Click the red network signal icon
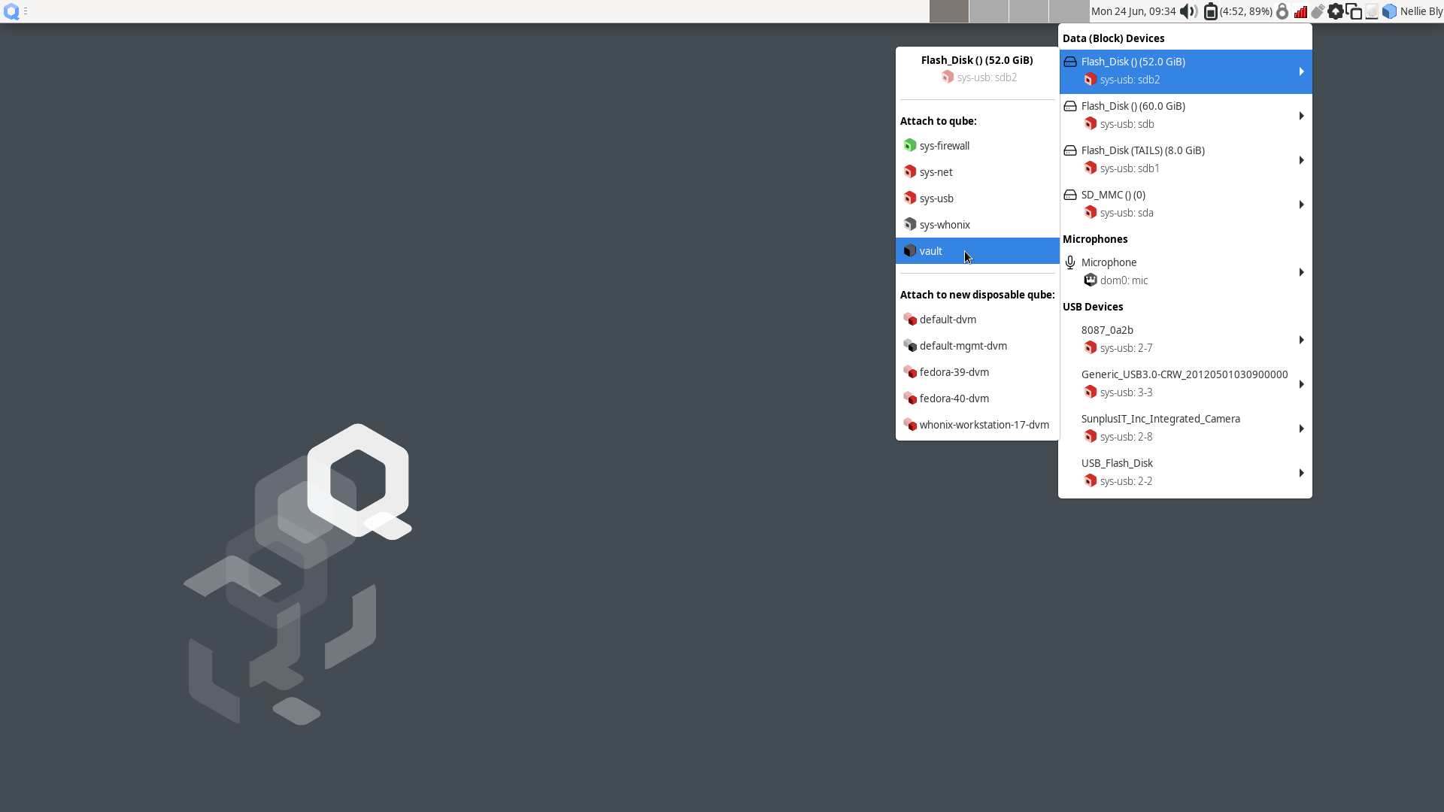Viewport: 1444px width, 812px height. [1300, 11]
